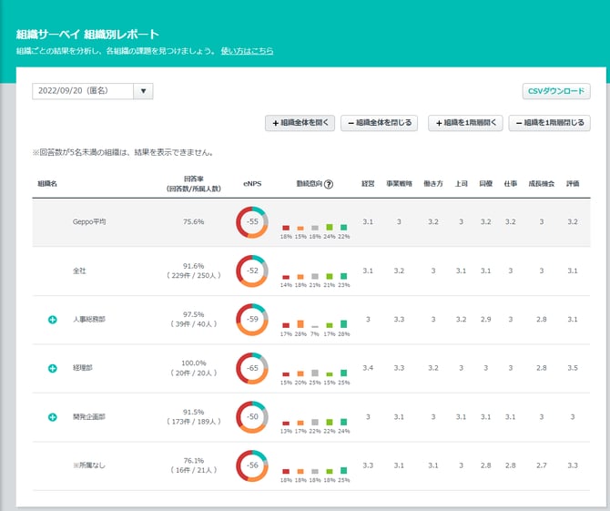610x511 pixels.
Task: Click the 91.5% response rate in 開発企画部 row
Action: pyautogui.click(x=194, y=412)
